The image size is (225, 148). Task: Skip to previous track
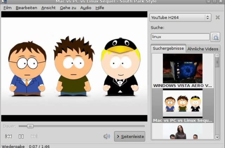(x=8, y=136)
